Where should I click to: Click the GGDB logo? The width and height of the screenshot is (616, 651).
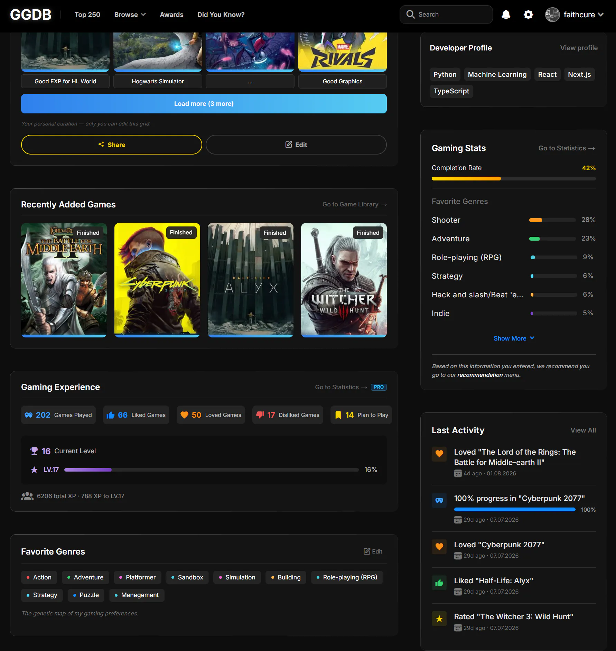[x=31, y=15]
